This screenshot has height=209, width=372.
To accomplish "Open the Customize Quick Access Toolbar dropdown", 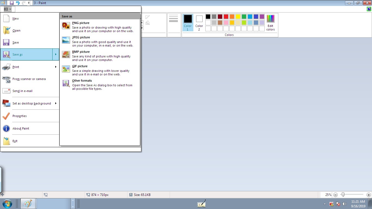I will (x=29, y=3).
